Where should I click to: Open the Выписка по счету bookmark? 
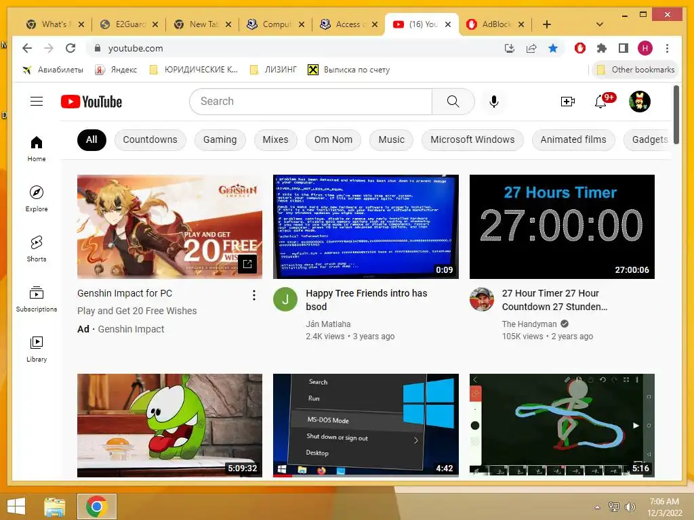click(349, 70)
